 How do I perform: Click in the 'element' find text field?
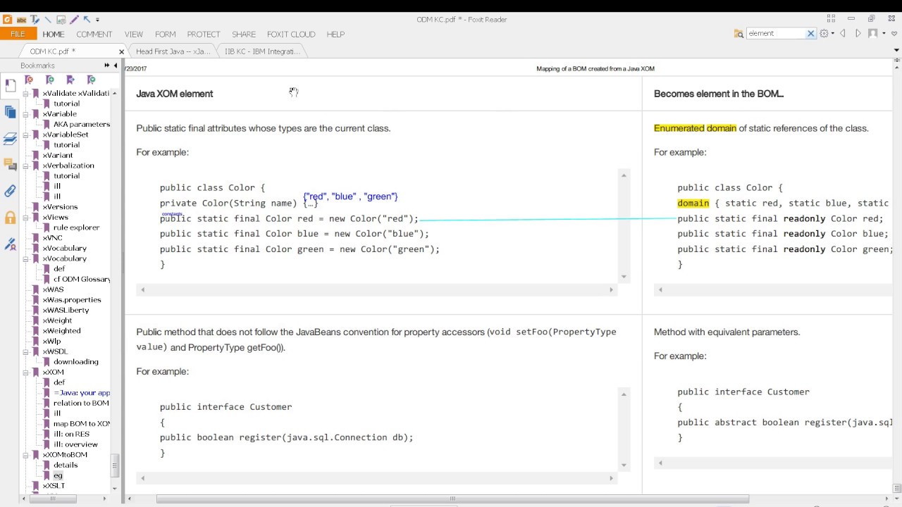(x=775, y=33)
